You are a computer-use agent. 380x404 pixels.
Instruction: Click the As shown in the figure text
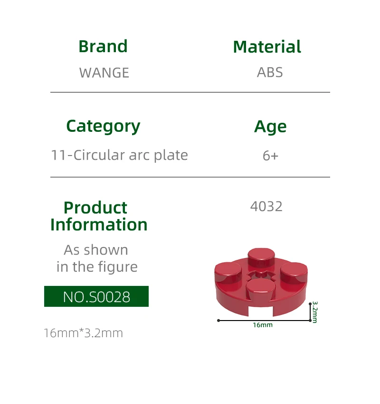[96, 258]
